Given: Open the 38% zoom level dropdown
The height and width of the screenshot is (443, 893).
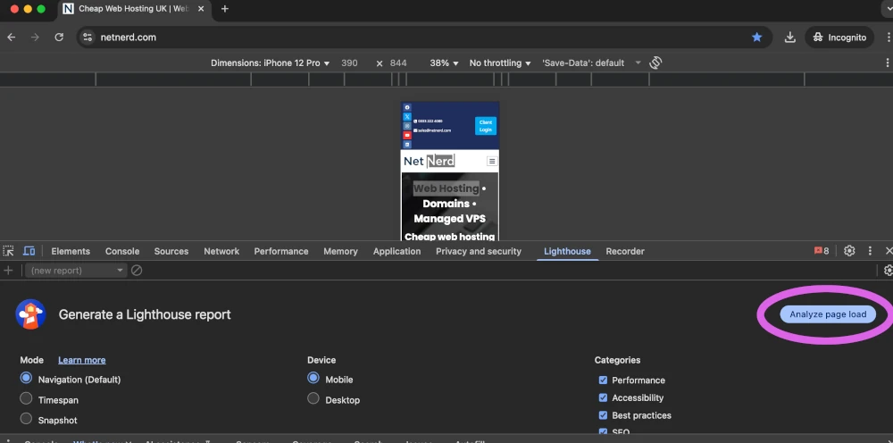Looking at the screenshot, I should 444,63.
